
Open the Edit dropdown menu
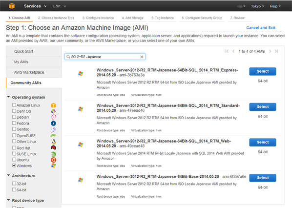tap(60, 6)
